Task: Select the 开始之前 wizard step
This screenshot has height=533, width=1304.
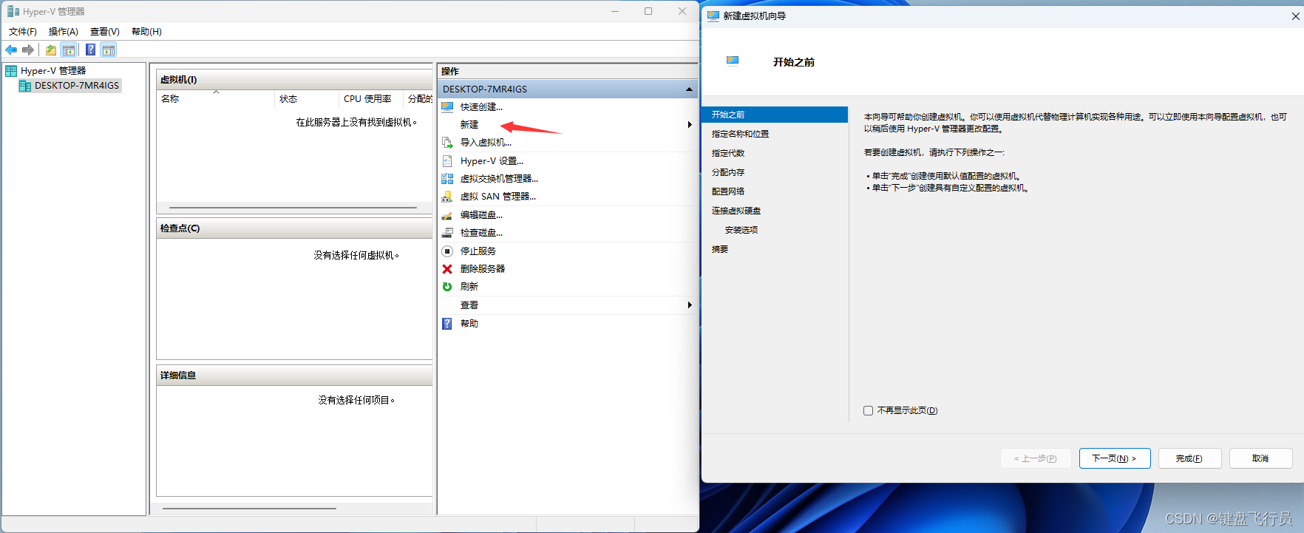Action: (x=774, y=115)
